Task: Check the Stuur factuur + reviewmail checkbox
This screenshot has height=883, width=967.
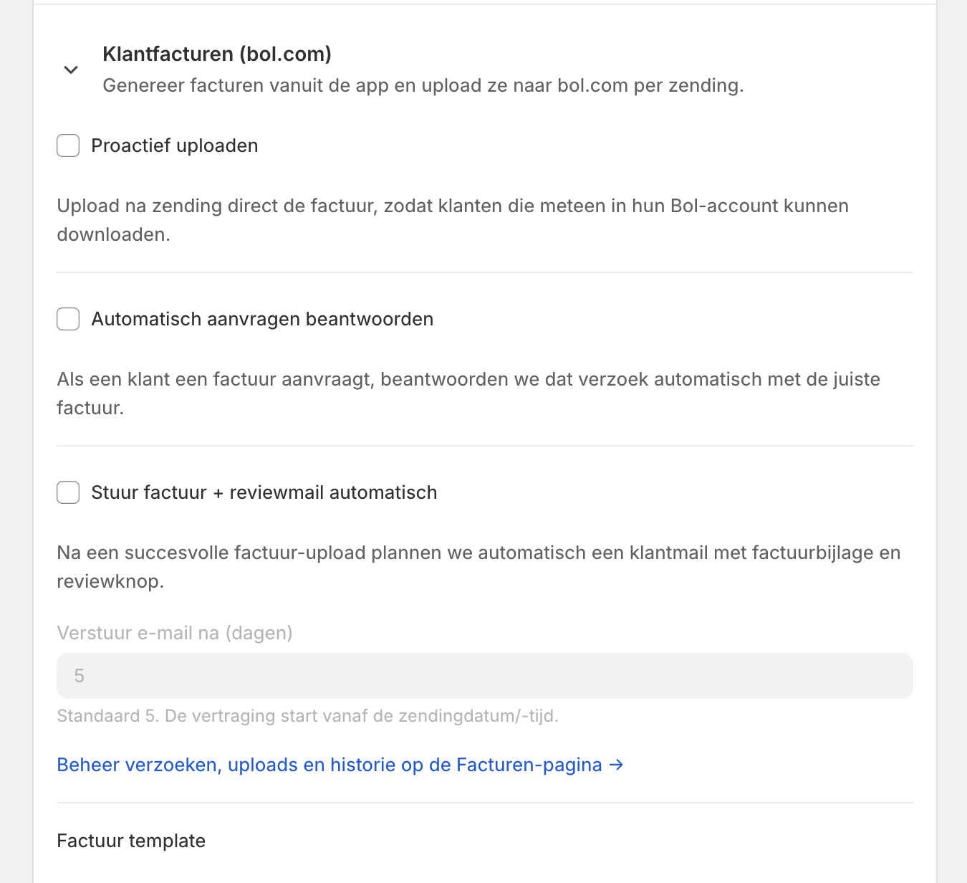Action: [x=68, y=492]
